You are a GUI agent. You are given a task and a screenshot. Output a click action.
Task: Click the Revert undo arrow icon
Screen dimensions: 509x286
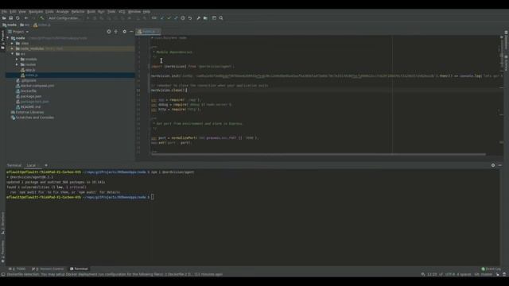tap(190, 18)
